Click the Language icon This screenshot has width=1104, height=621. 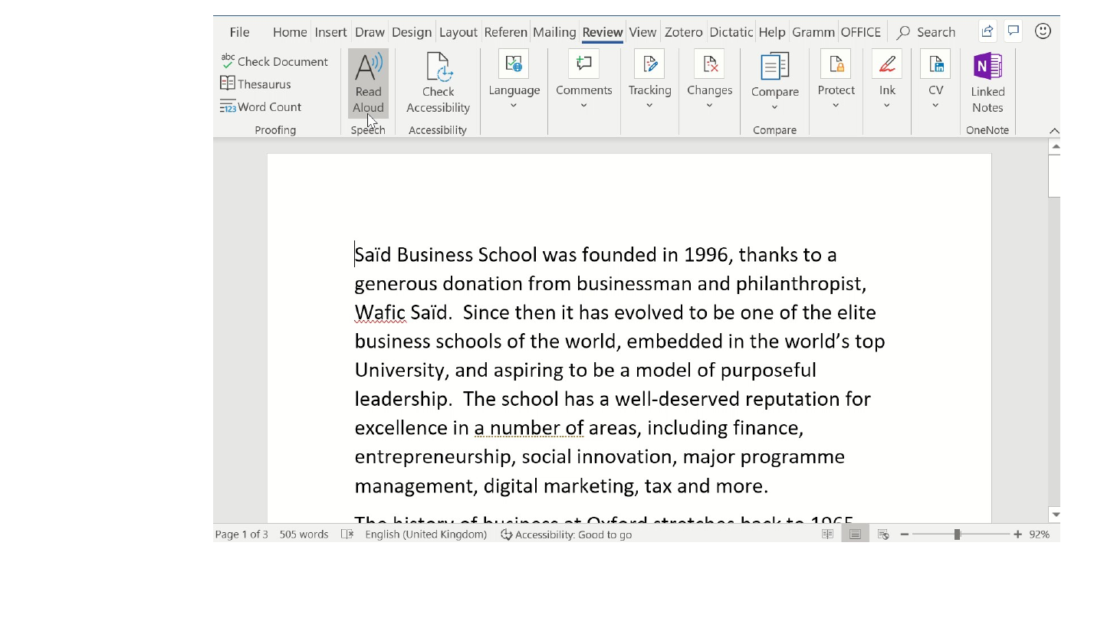514,64
